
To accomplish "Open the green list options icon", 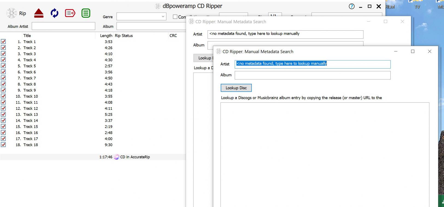I will (86, 13).
